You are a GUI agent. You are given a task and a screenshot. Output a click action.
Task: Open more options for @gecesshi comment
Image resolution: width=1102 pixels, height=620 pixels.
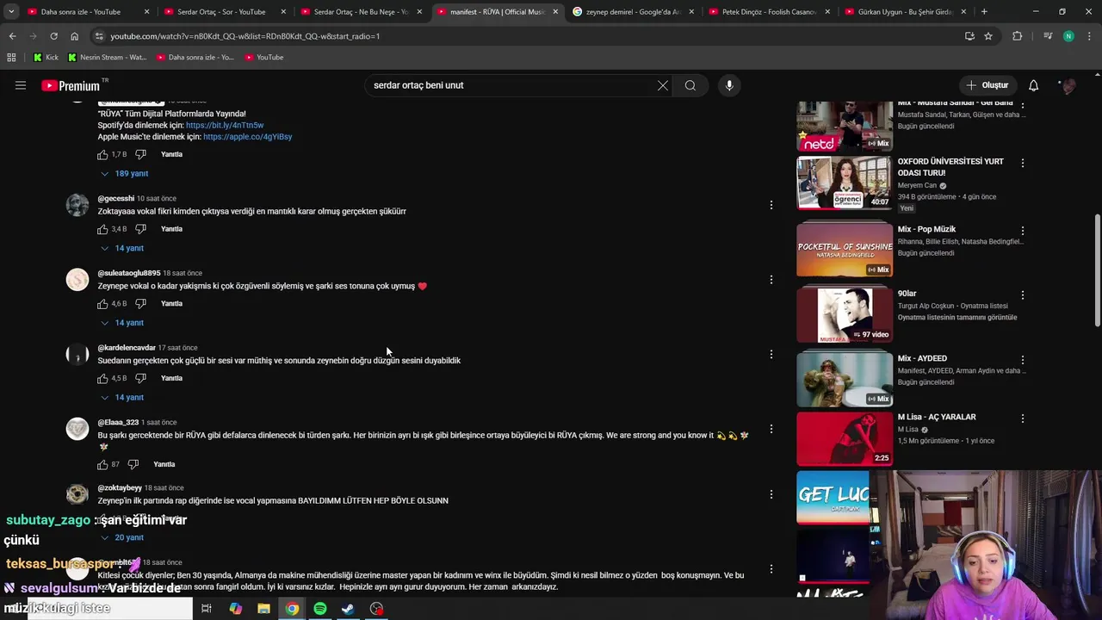[x=771, y=205]
